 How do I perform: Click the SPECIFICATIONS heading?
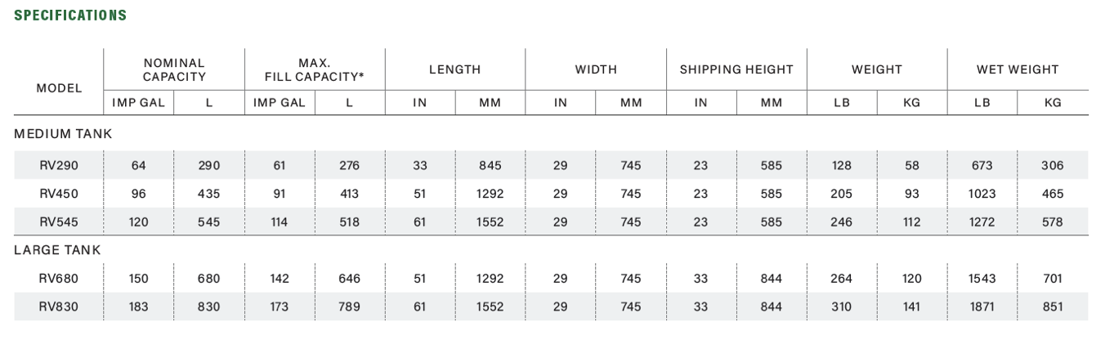click(x=70, y=16)
